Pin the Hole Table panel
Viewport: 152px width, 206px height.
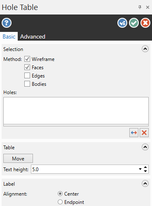pos(140,7)
